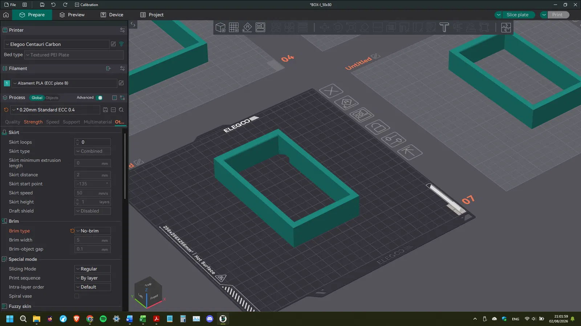Open the Multimaterial settings tab

[98, 122]
